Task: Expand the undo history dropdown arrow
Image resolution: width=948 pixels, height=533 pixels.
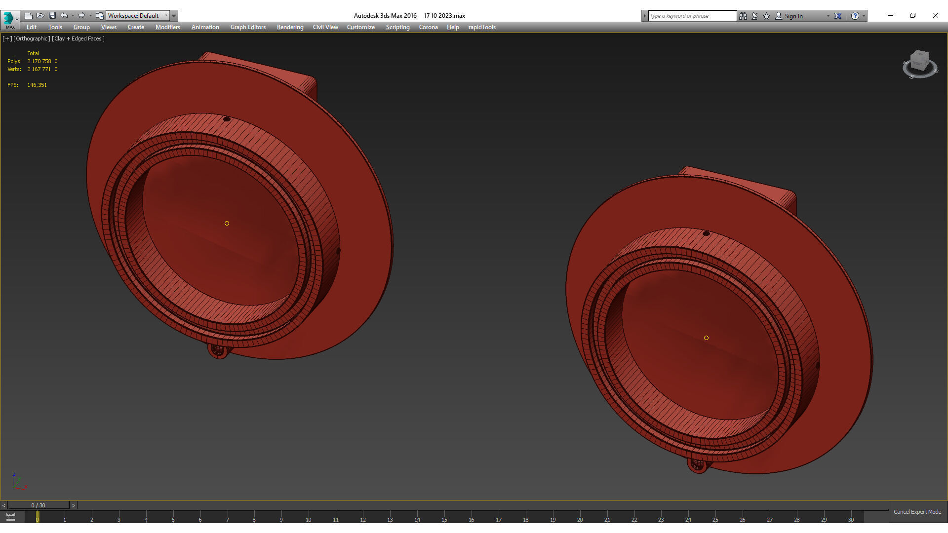Action: [x=73, y=16]
